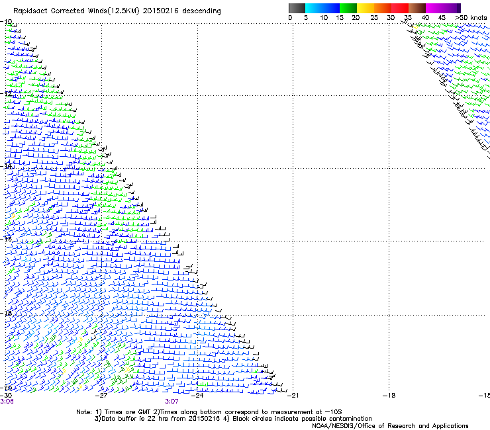Click the orange 25-30 knots legend swatch
The width and height of the screenshot is (490, 430).
(x=383, y=8)
